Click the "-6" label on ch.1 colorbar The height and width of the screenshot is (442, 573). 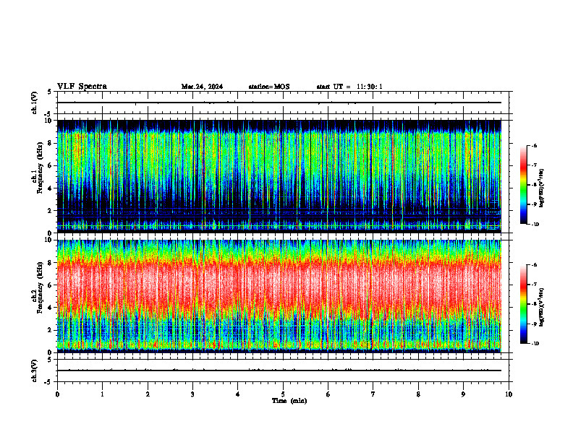(534, 145)
